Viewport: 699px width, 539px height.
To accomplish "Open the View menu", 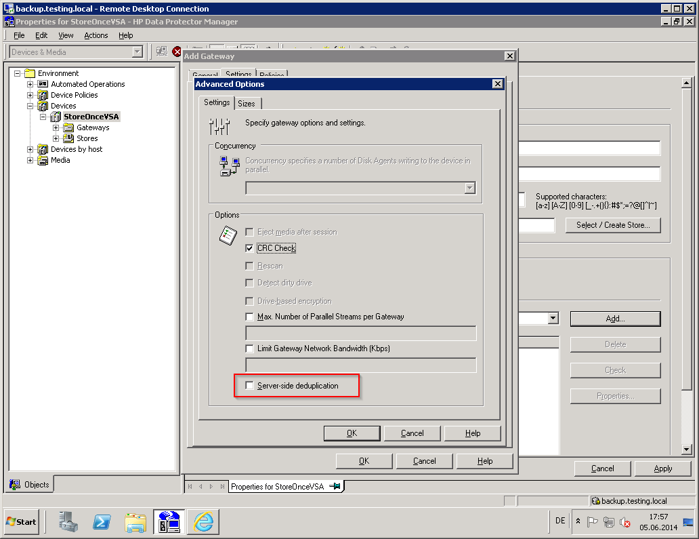I will click(x=66, y=35).
